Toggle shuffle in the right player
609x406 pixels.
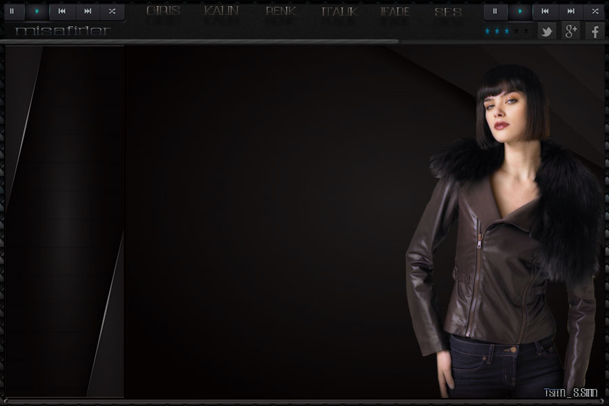click(595, 12)
